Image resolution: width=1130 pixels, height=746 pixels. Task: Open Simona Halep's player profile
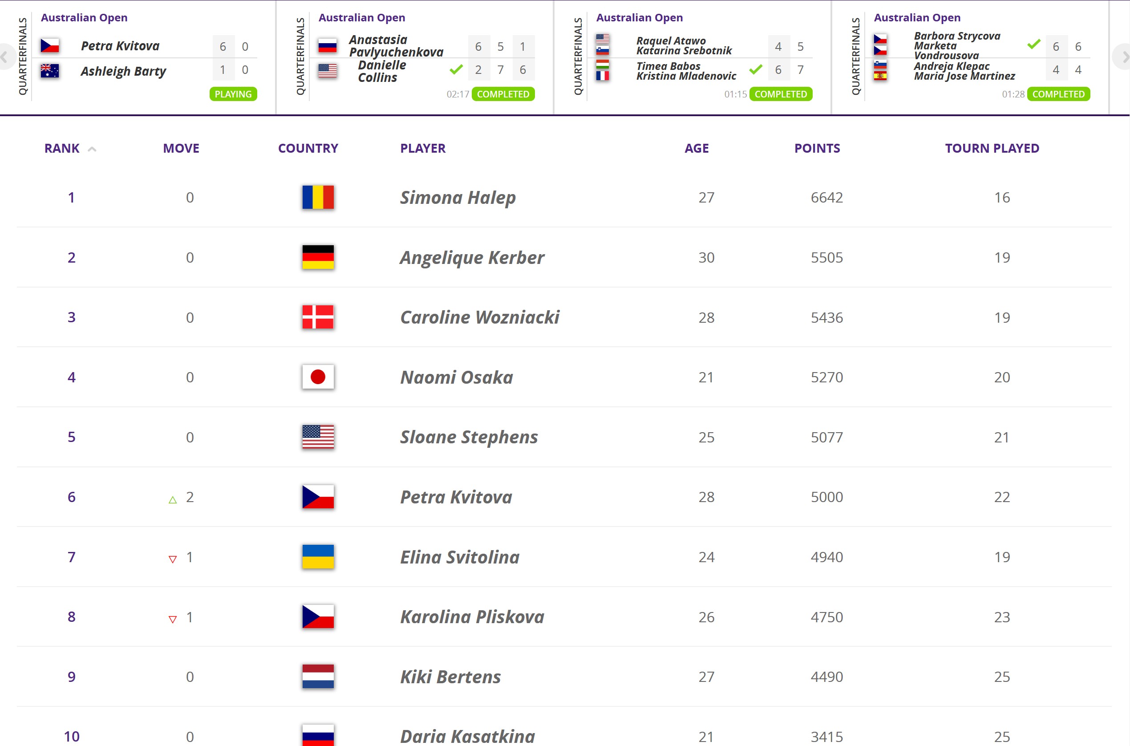pos(458,198)
